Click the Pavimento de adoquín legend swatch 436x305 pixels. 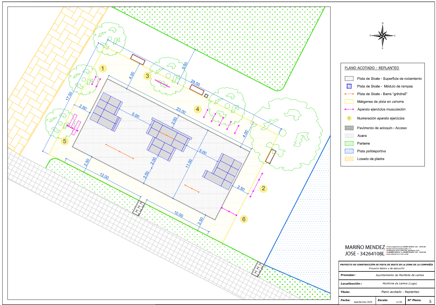point(349,128)
